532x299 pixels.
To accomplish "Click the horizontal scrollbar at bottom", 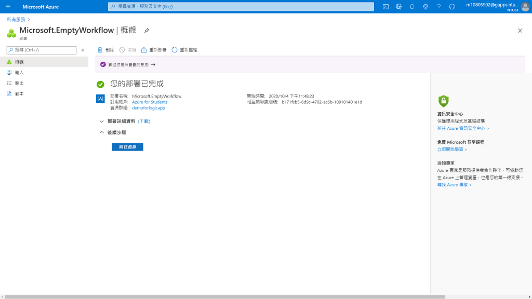I will [x=224, y=297].
